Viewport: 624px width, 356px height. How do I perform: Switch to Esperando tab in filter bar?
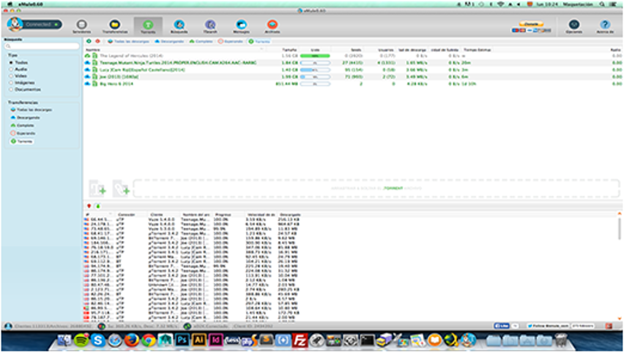[x=231, y=42]
